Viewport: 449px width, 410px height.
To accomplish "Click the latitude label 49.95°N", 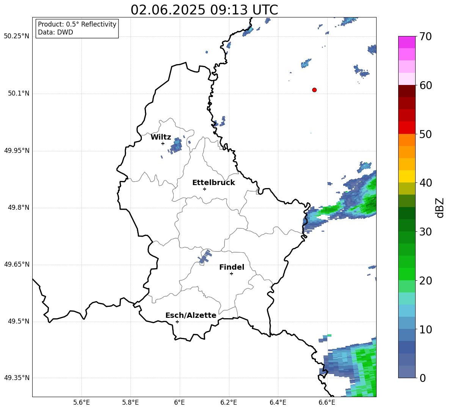I will pyautogui.click(x=17, y=151).
